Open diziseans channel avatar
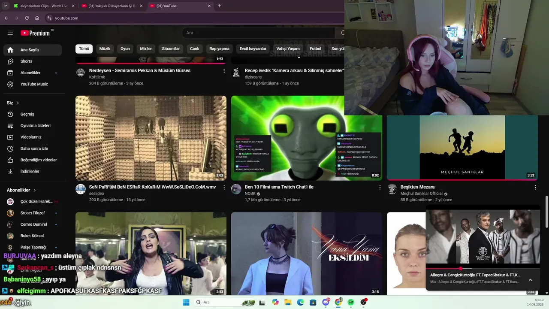 236,72
